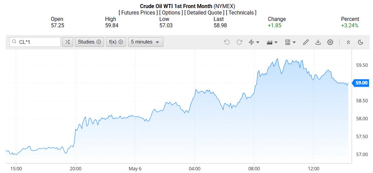Viewport: 373px width, 173px height.
Task: Download the chart image
Action: point(318,42)
